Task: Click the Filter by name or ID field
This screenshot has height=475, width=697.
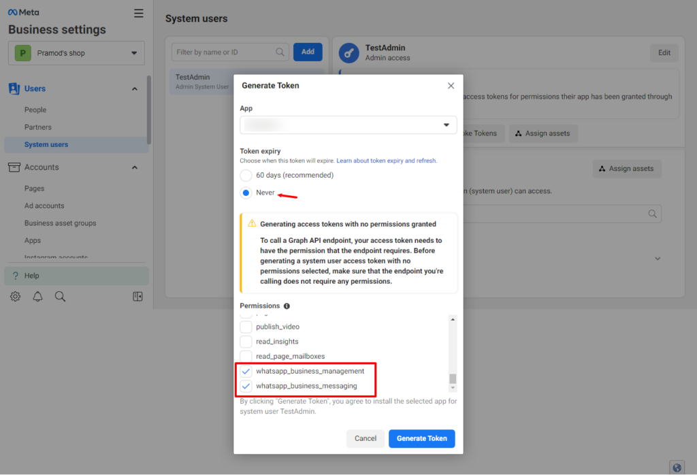Action: [225, 52]
